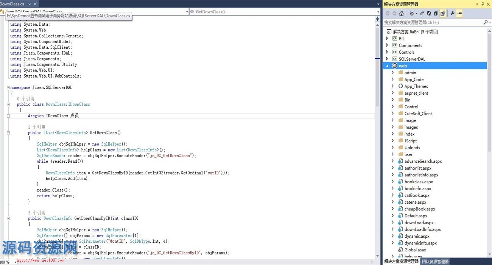
Task: Click the bookclass.aspx file icon
Action: (x=401, y=182)
